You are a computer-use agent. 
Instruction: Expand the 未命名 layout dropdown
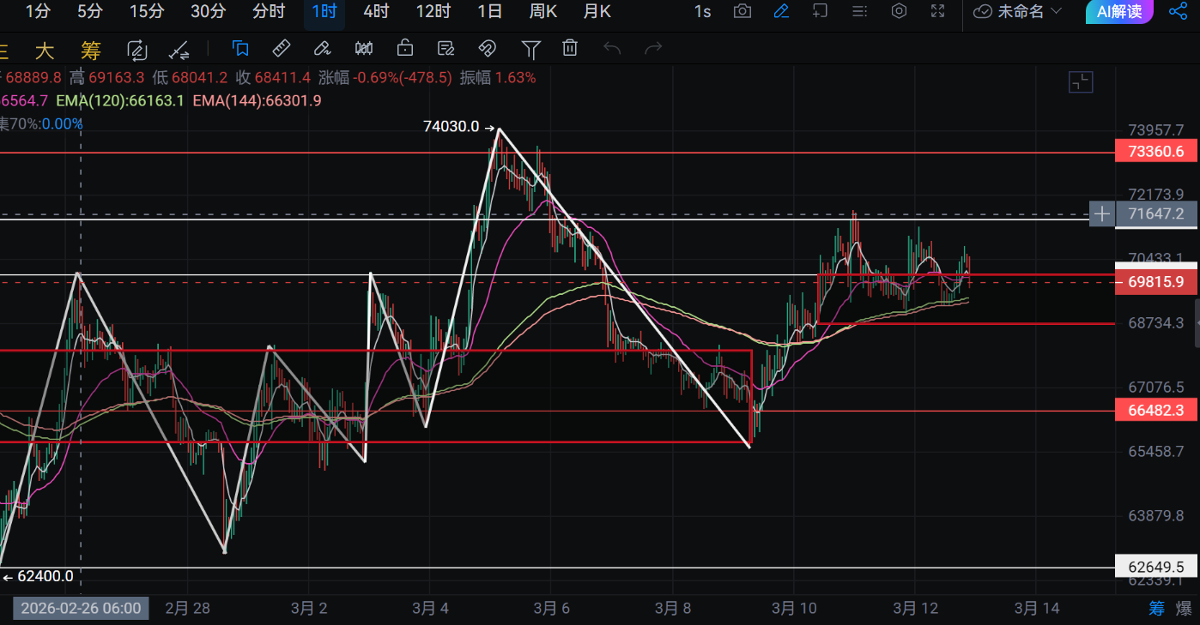pos(1018,11)
